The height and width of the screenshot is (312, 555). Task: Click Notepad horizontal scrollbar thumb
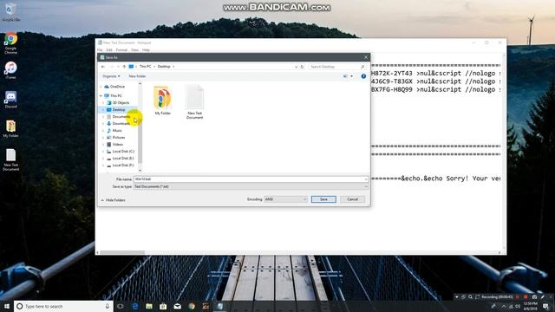[x=122, y=252]
